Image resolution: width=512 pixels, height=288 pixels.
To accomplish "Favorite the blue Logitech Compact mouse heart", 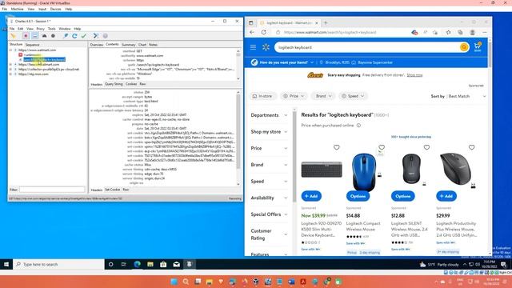I will point(382,147).
